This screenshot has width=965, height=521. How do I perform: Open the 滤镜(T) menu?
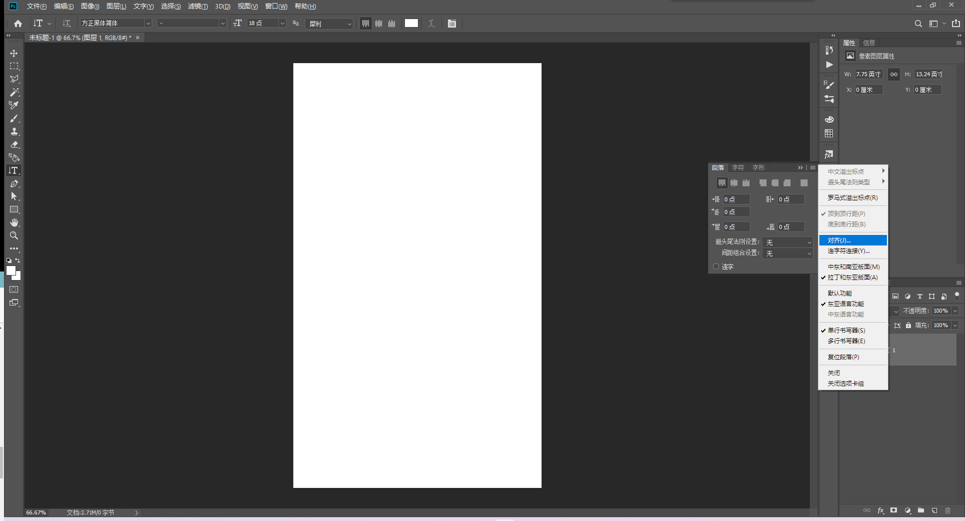198,6
